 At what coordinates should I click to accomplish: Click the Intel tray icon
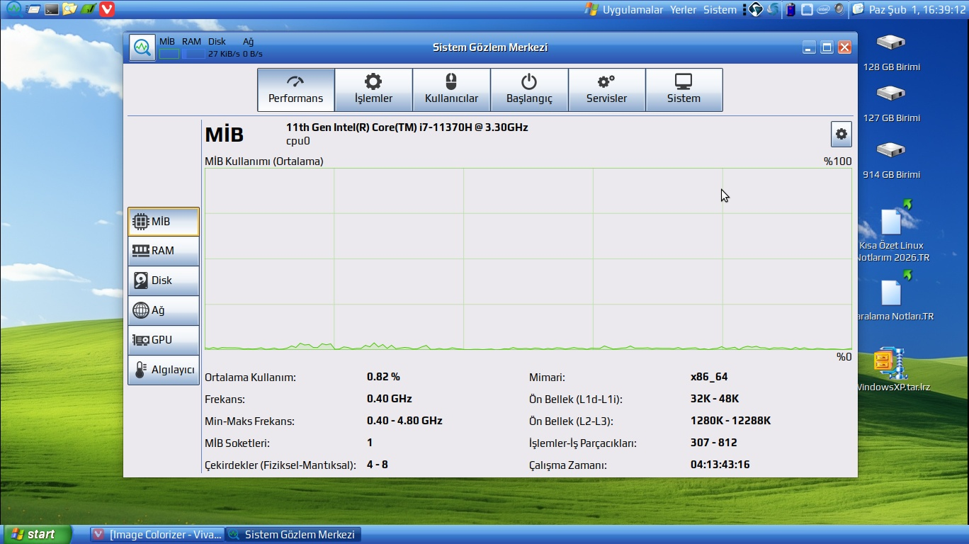[x=823, y=9]
